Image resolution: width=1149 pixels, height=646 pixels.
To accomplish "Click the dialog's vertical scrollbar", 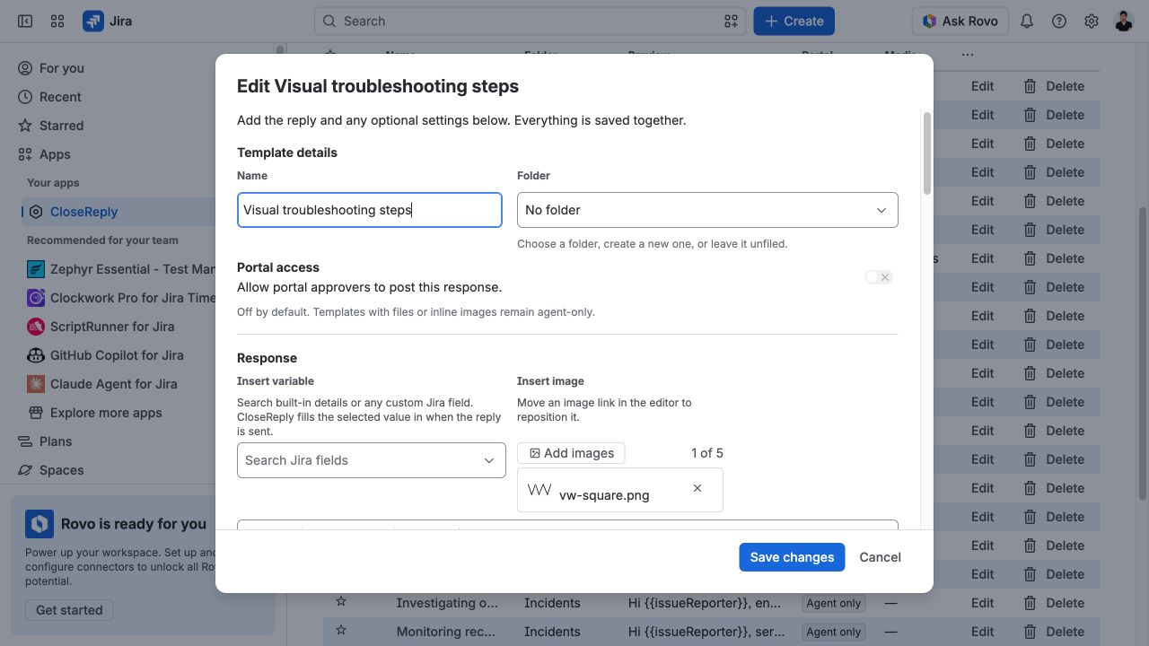I will point(926,153).
